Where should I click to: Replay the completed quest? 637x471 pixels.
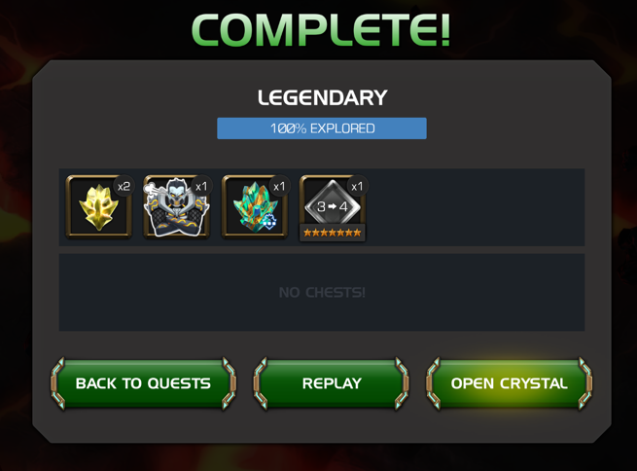(332, 383)
